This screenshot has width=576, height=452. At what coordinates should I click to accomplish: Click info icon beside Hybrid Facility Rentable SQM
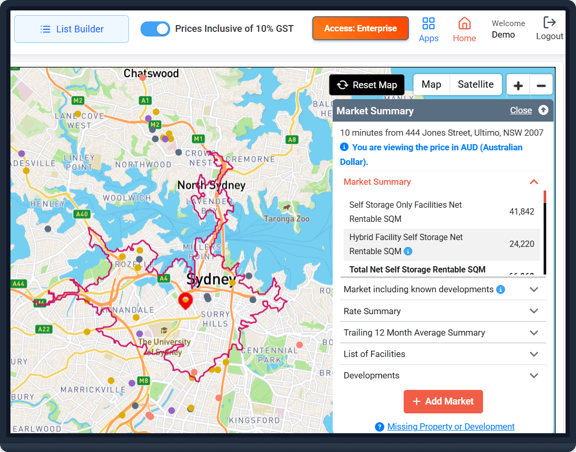click(408, 251)
